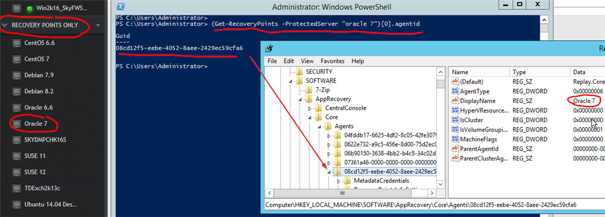Click the SKYDMPCHK16S monitor icon

tap(16, 140)
